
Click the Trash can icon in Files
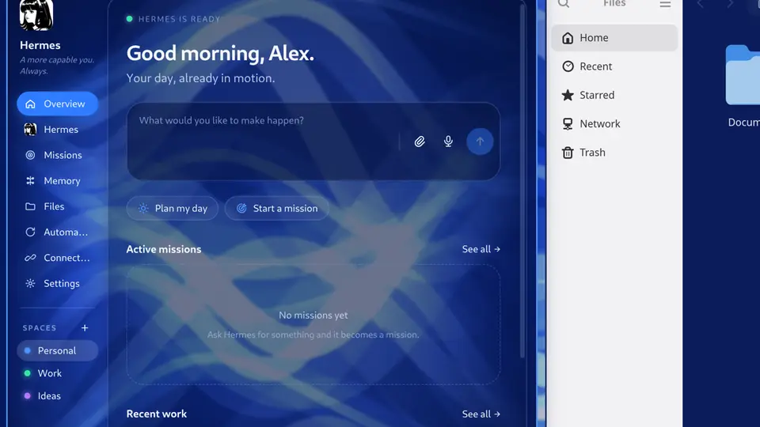click(x=568, y=153)
